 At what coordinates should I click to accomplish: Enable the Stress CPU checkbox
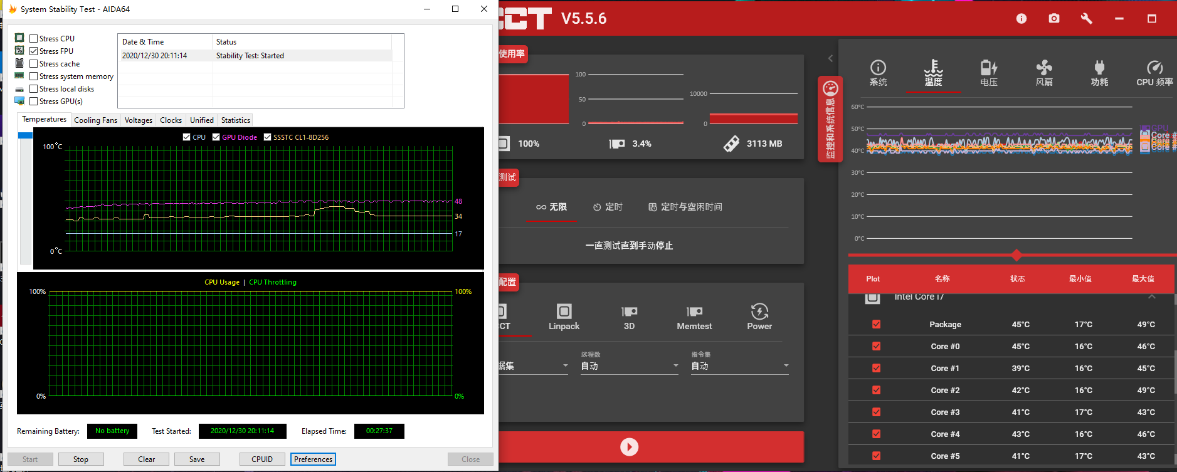[x=34, y=38]
